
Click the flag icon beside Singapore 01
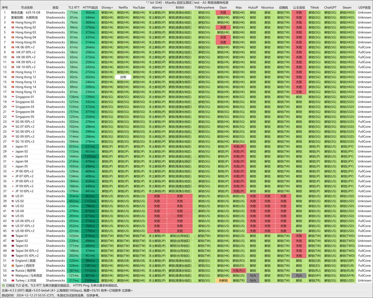pyautogui.click(x=13, y=97)
